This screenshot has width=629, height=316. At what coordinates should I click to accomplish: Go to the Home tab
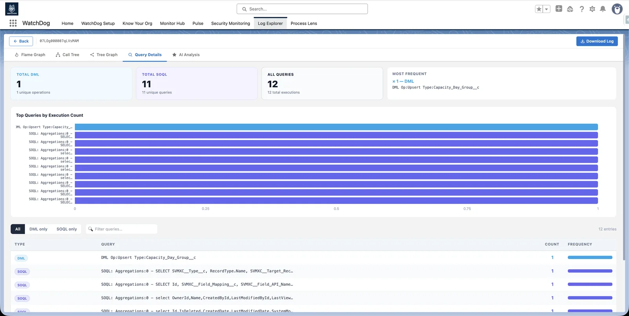pos(68,23)
